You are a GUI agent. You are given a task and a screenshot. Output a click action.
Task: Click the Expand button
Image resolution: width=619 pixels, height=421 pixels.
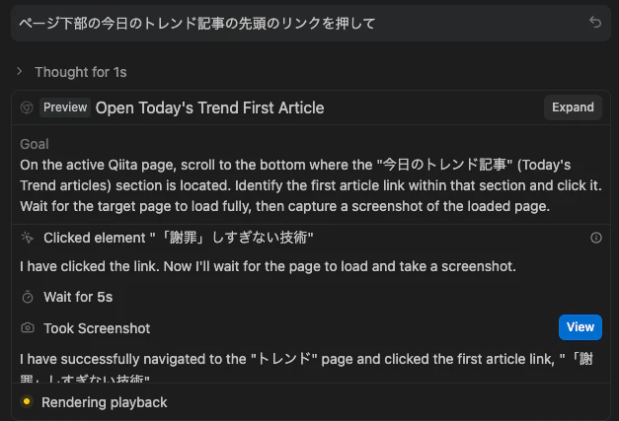click(x=573, y=107)
